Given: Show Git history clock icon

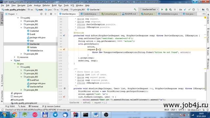Looking at the screenshot, I should 194,10.
